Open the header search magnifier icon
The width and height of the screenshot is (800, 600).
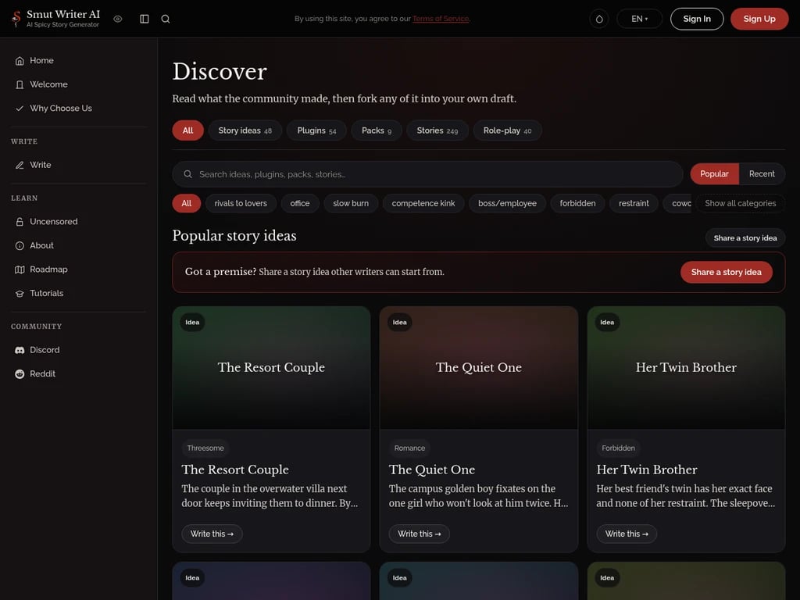(166, 19)
